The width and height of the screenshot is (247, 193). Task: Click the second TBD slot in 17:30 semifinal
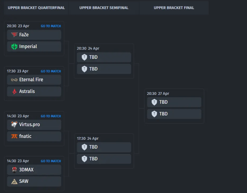[x=104, y=159]
